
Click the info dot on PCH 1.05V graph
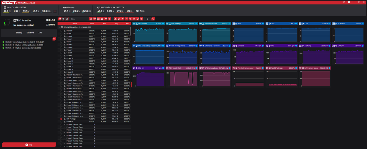(x=363, y=23)
